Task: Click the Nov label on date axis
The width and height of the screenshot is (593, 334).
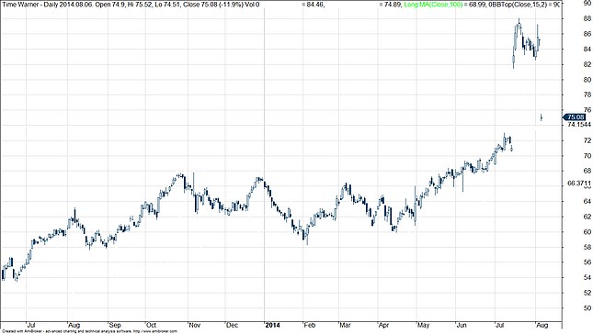Action: pyautogui.click(x=195, y=325)
